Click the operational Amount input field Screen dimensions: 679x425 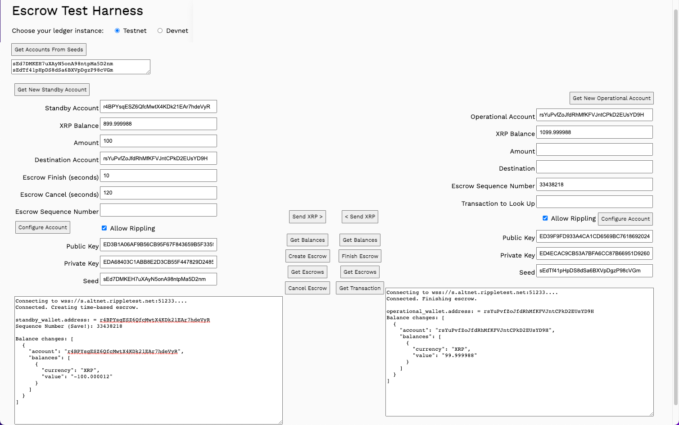[594, 150]
